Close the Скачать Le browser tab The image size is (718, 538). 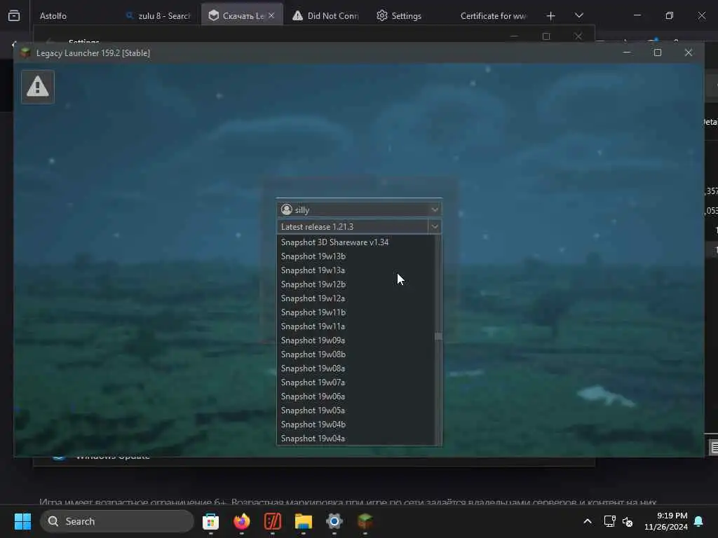(271, 15)
